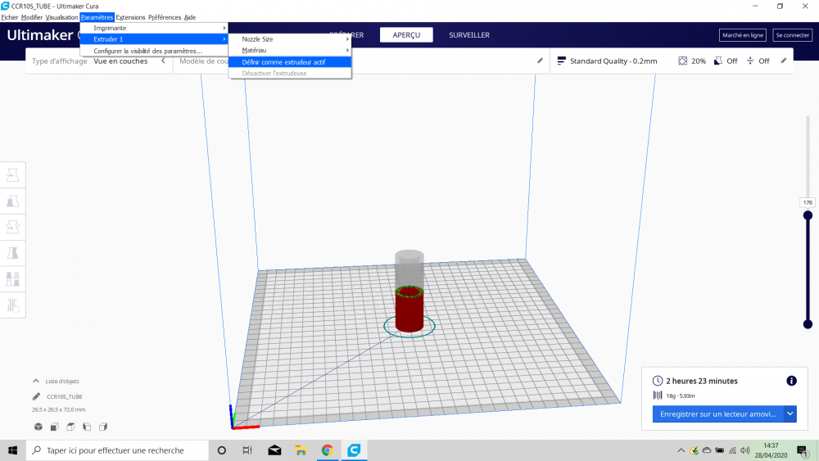Click the infill 20% icon

683,61
